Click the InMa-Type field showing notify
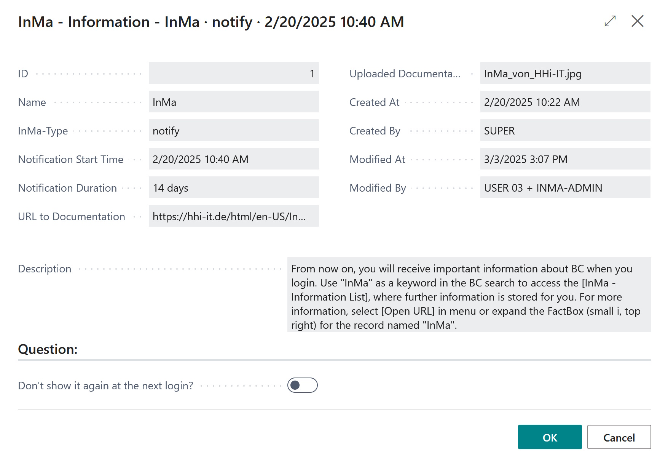This screenshot has width=668, height=464. (233, 130)
